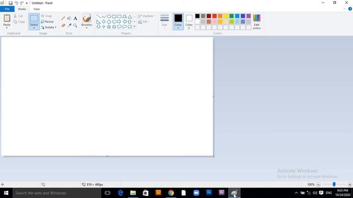Choose the Rounded rectangle shape

click(119, 16)
